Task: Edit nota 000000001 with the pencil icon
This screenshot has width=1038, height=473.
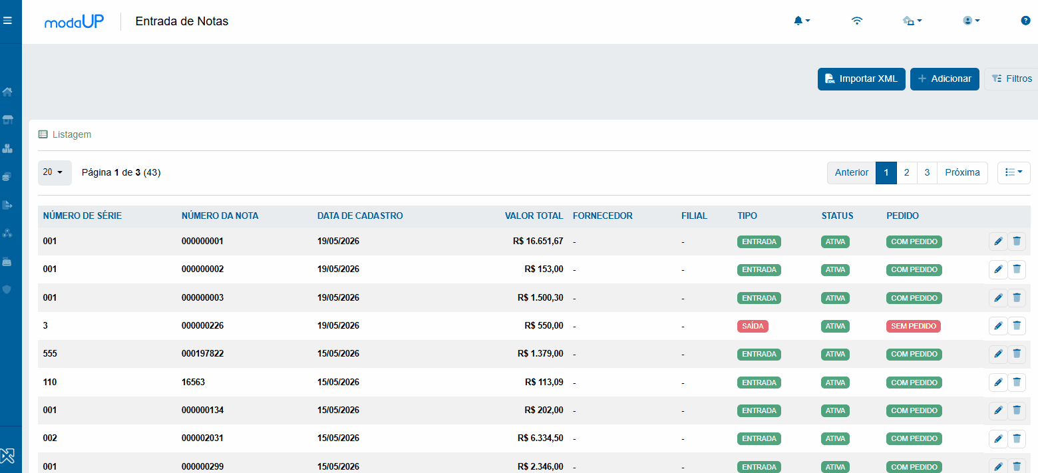Action: click(x=997, y=241)
